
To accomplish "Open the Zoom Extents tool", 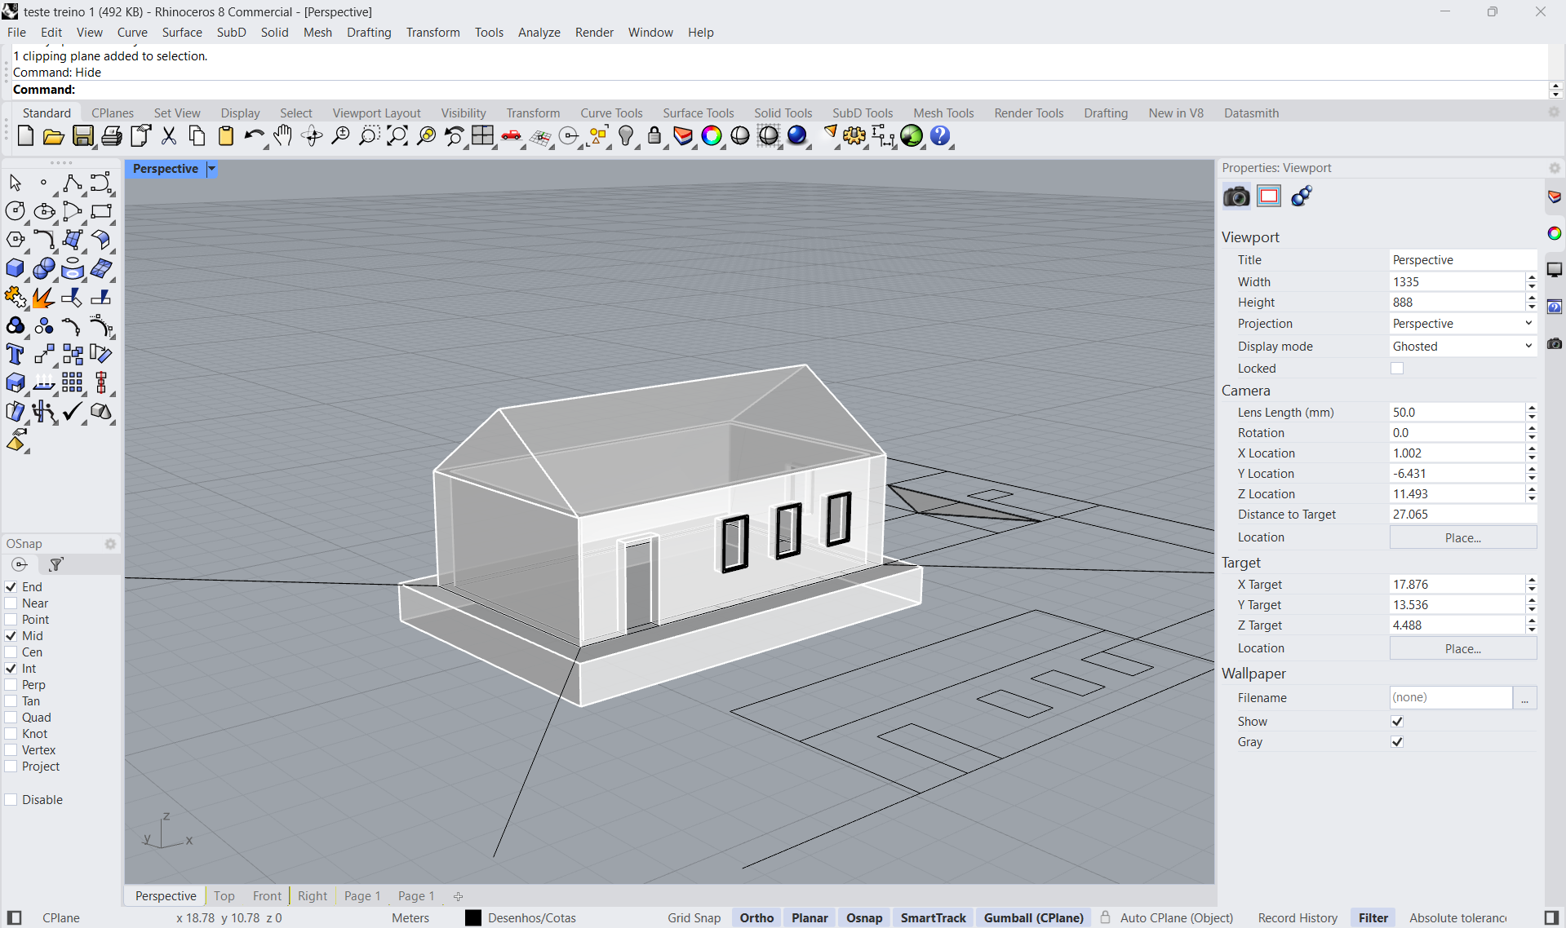I will [x=397, y=136].
